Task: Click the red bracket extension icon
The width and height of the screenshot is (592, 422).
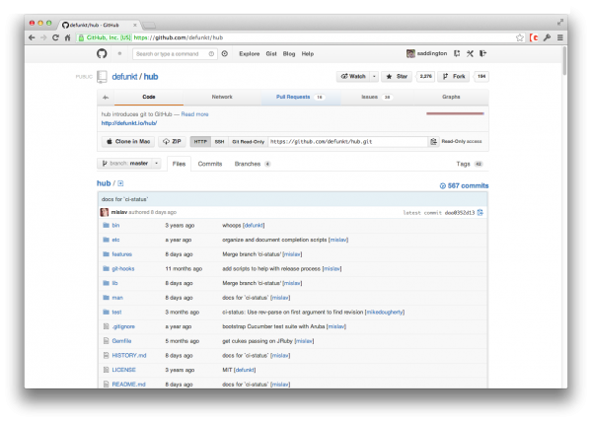Action: point(534,37)
